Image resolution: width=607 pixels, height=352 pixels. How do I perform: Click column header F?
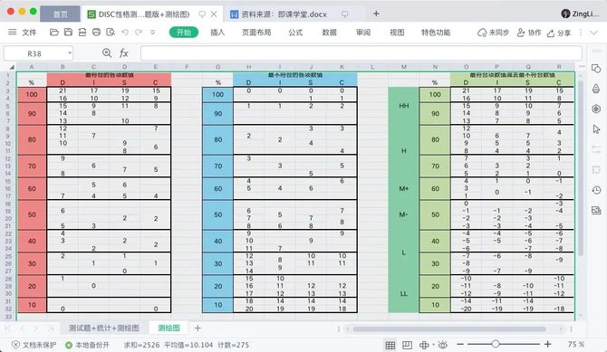pyautogui.click(x=187, y=67)
